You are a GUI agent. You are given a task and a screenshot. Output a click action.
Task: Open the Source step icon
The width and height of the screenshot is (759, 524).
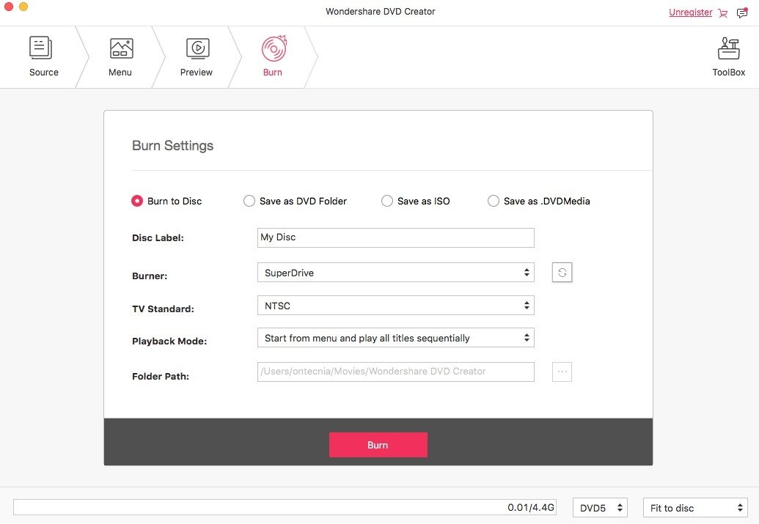click(40, 48)
